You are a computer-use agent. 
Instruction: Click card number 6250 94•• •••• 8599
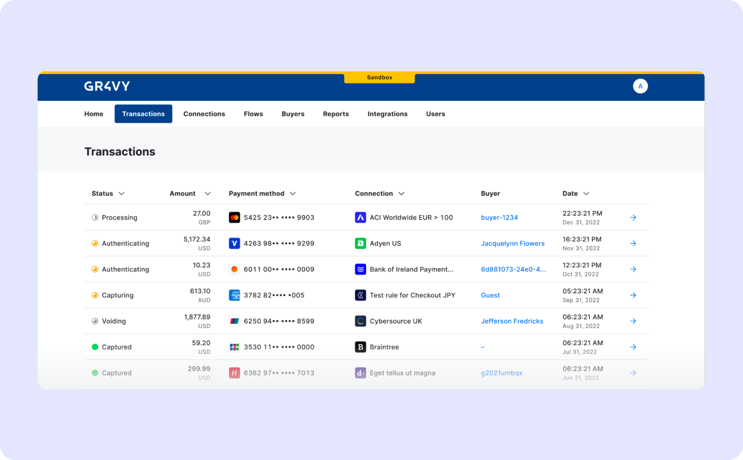coord(279,321)
